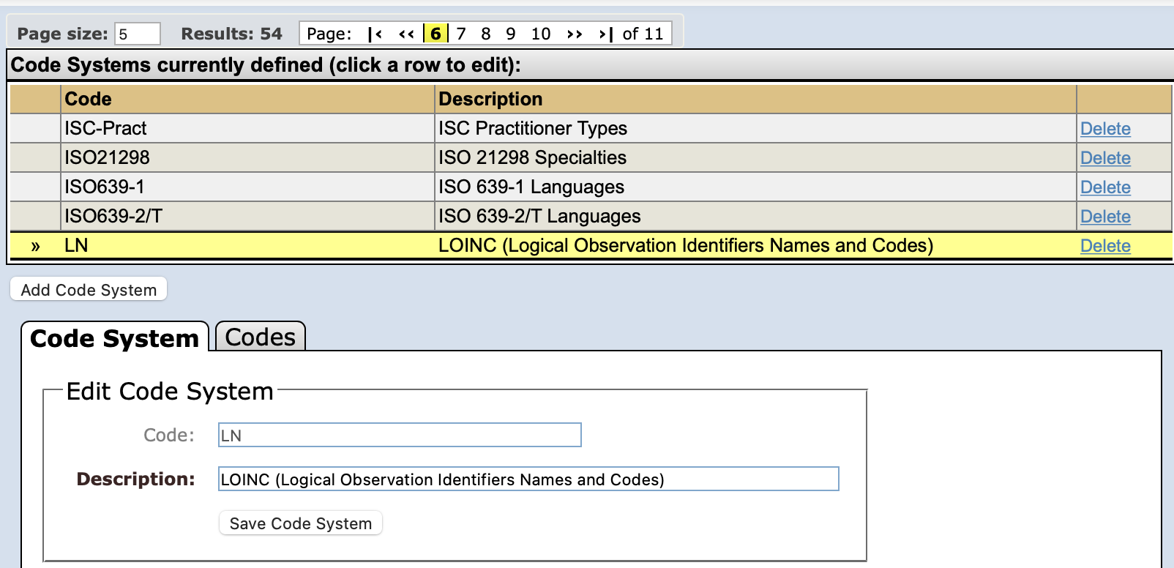
Task: Switch to the Codes tab
Action: pos(260,337)
